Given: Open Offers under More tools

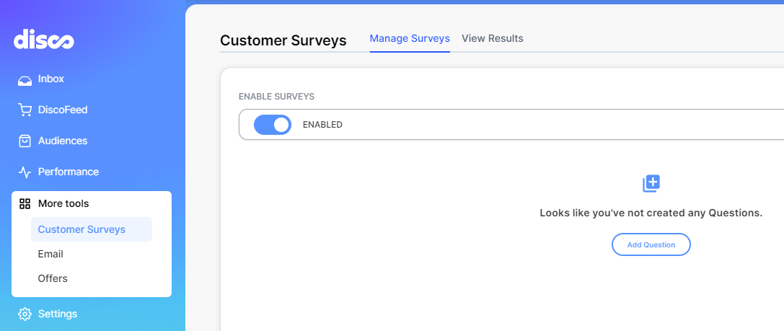Looking at the screenshot, I should coord(53,278).
